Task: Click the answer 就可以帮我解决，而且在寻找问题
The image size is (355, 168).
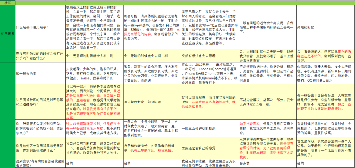Action: (x=210, y=102)
